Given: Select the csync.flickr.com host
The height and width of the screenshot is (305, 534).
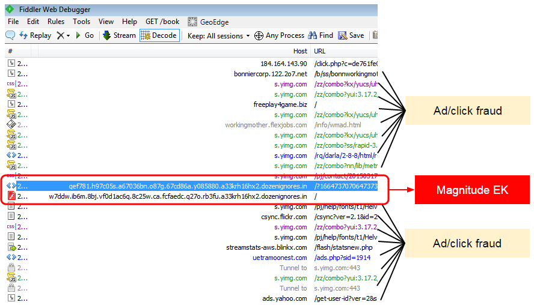Looking at the screenshot, I should coord(284,217).
